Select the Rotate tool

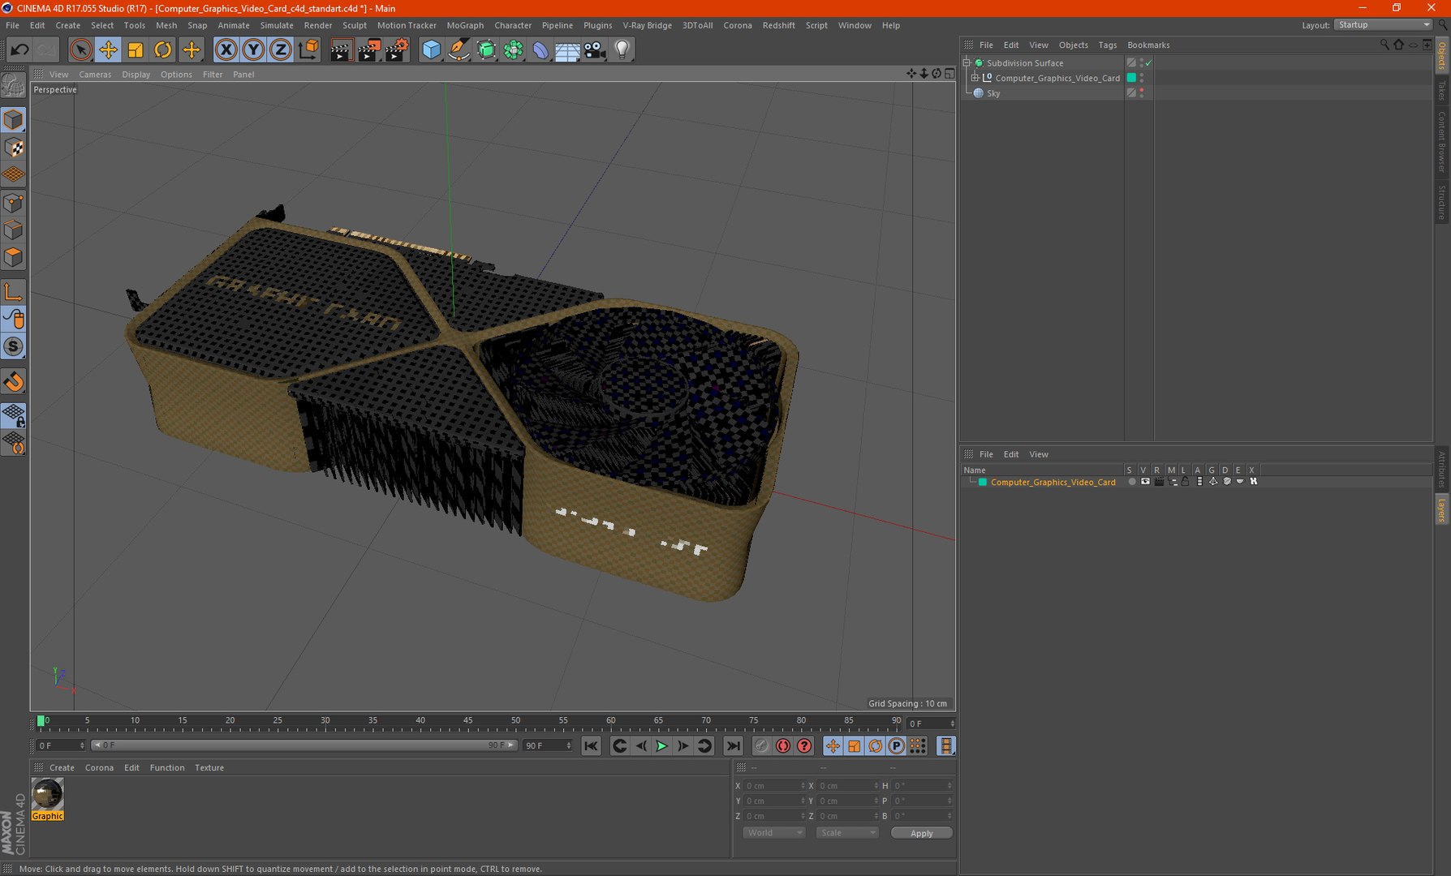coord(163,50)
